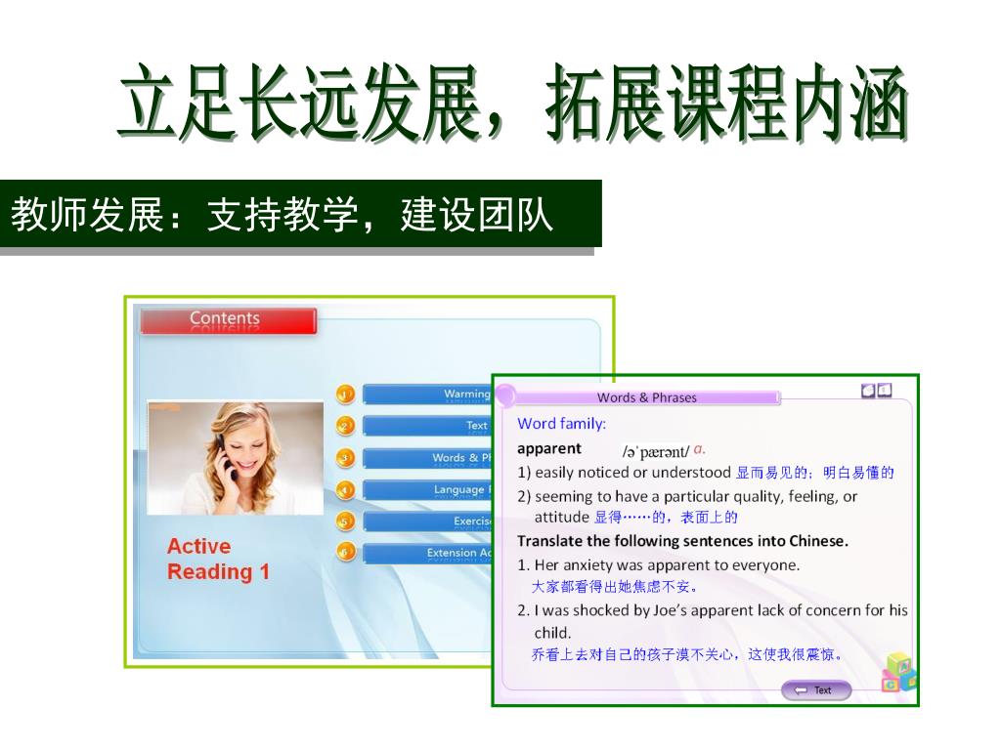Click the translation 乔看上去对自己的孩子漠不关心
This screenshot has height=750, width=1001.
coord(687,654)
